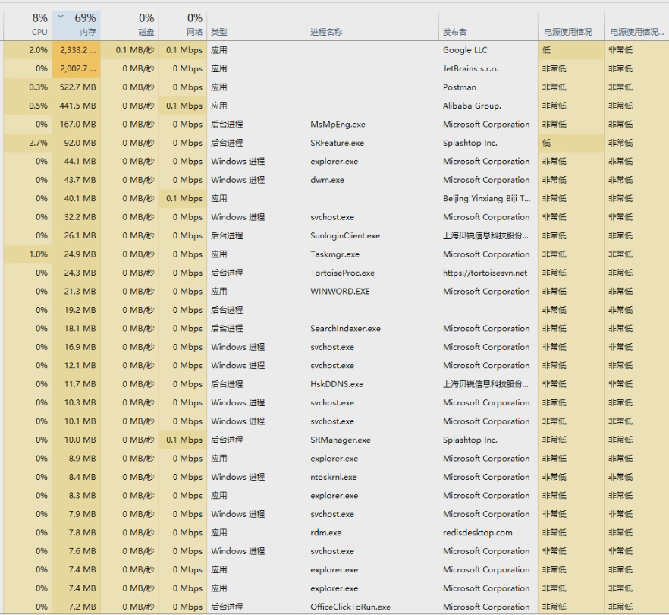
Task: Sort processes by the CPU column header
Action: point(28,25)
